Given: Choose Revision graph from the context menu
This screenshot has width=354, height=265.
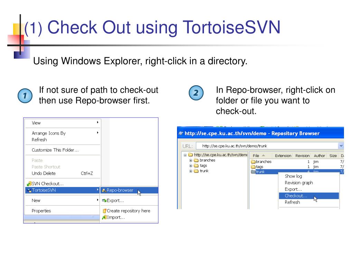Looking at the screenshot, I should coord(309,183).
